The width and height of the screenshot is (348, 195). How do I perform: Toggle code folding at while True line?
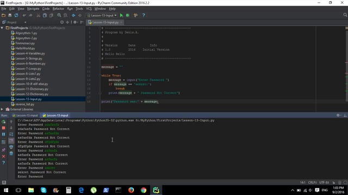100,76
